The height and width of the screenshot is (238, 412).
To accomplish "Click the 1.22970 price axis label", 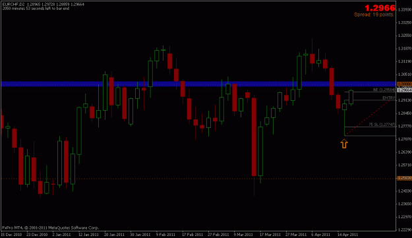I will click(405, 217).
